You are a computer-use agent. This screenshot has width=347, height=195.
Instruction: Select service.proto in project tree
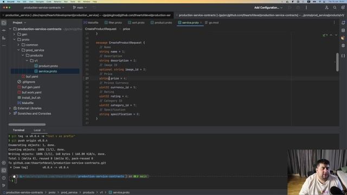[x=45, y=71]
